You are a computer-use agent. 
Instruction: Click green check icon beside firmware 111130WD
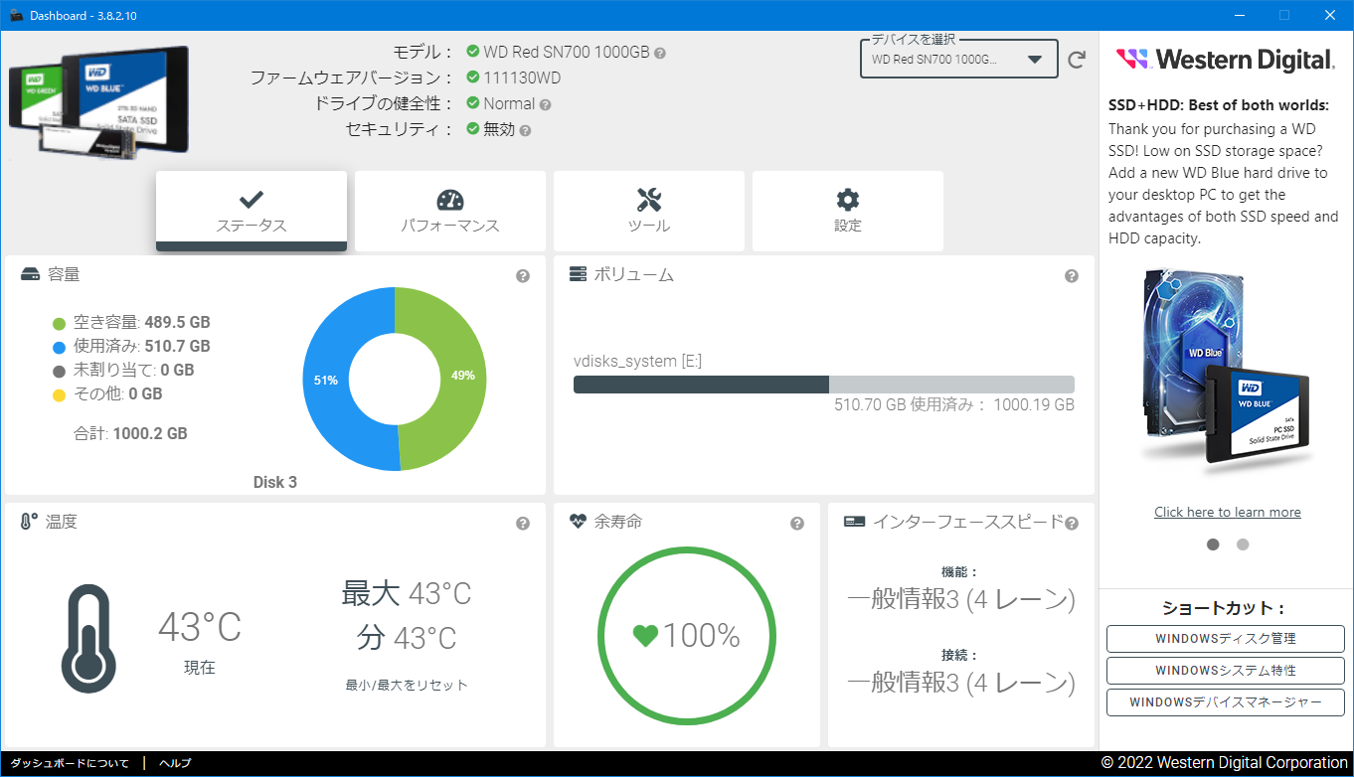[x=473, y=78]
